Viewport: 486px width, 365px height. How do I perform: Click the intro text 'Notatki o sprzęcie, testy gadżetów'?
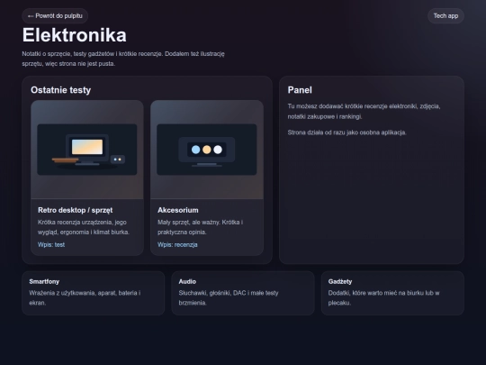[x=67, y=54]
